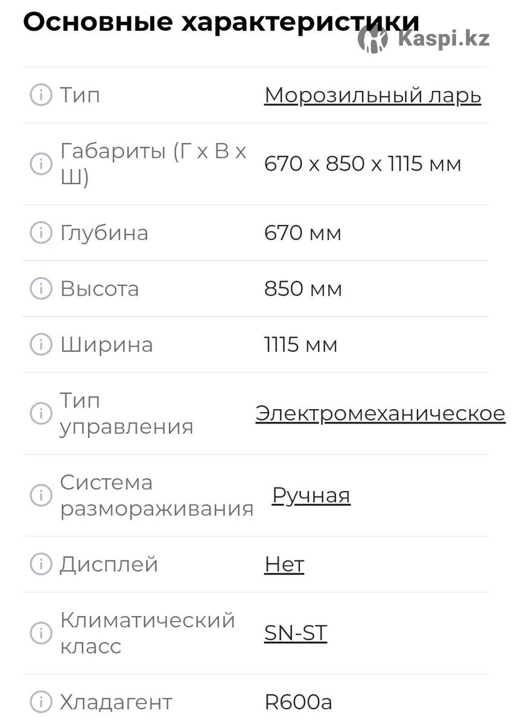Tap the info icon next to Хладагент

pyautogui.click(x=41, y=702)
